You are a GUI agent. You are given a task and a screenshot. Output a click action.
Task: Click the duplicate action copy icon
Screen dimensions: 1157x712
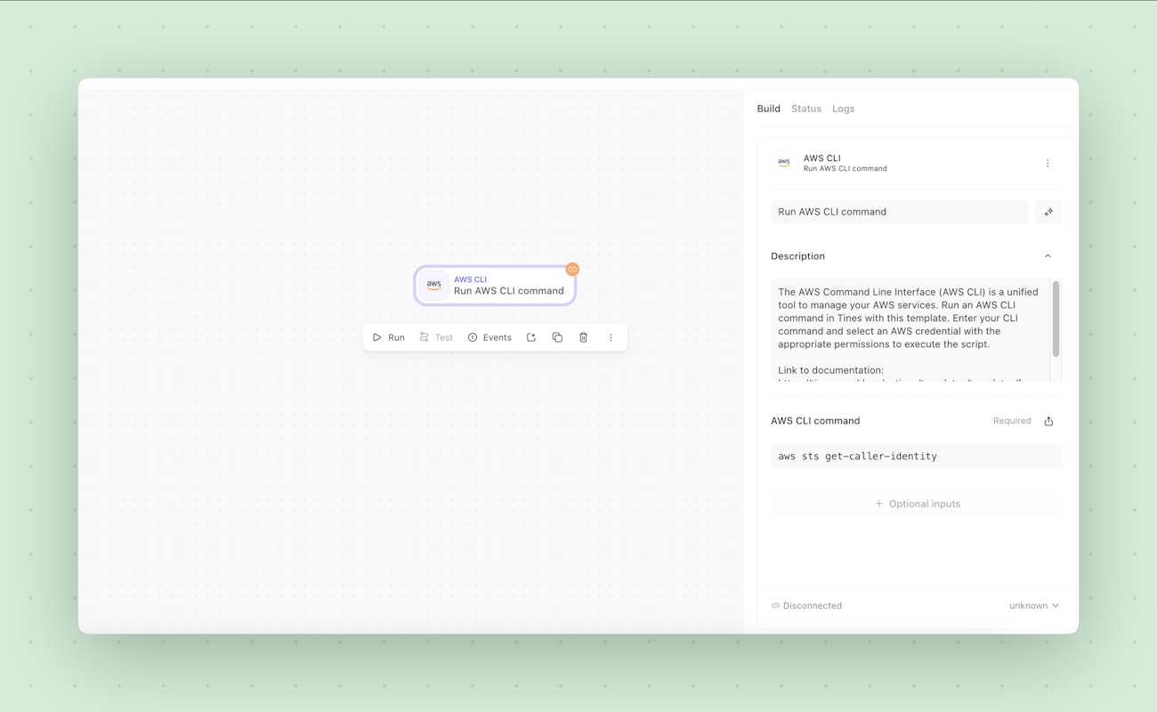pyautogui.click(x=557, y=337)
